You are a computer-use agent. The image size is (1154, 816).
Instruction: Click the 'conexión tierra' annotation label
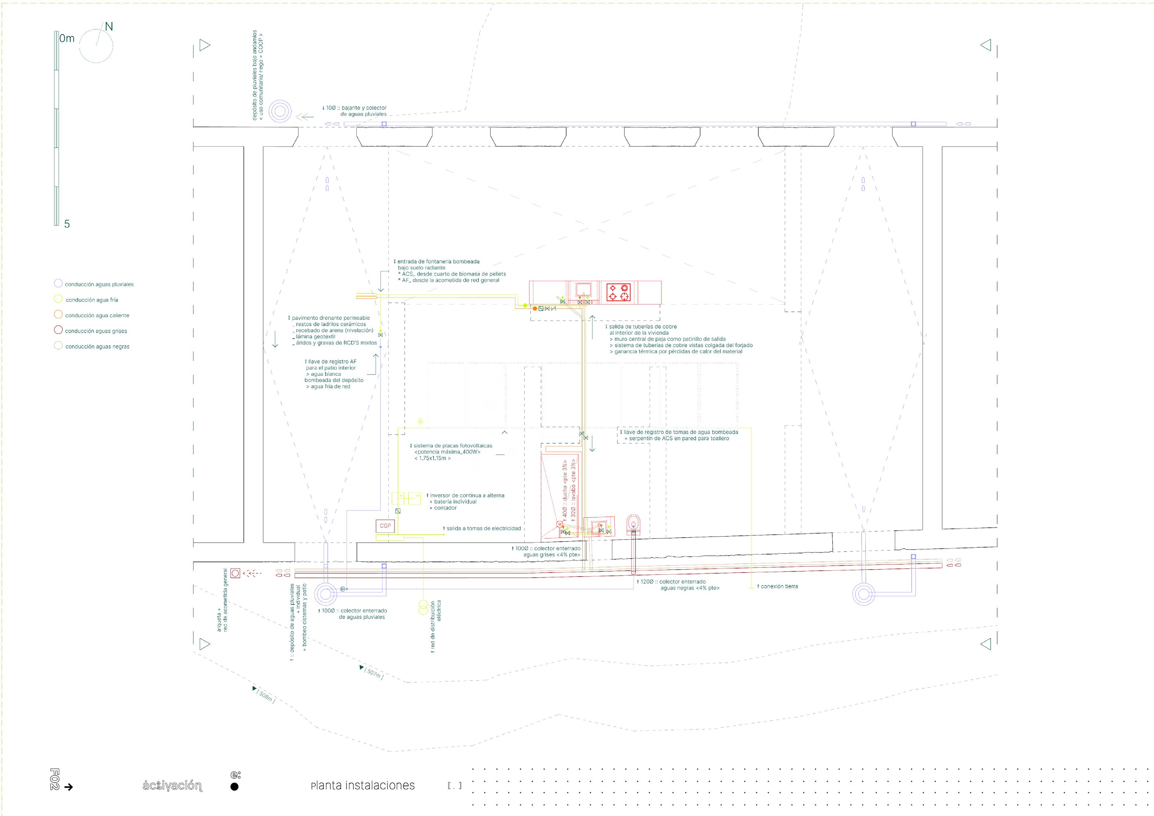click(x=779, y=586)
